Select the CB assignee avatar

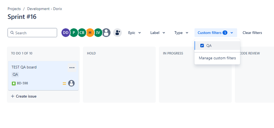tap(82, 33)
